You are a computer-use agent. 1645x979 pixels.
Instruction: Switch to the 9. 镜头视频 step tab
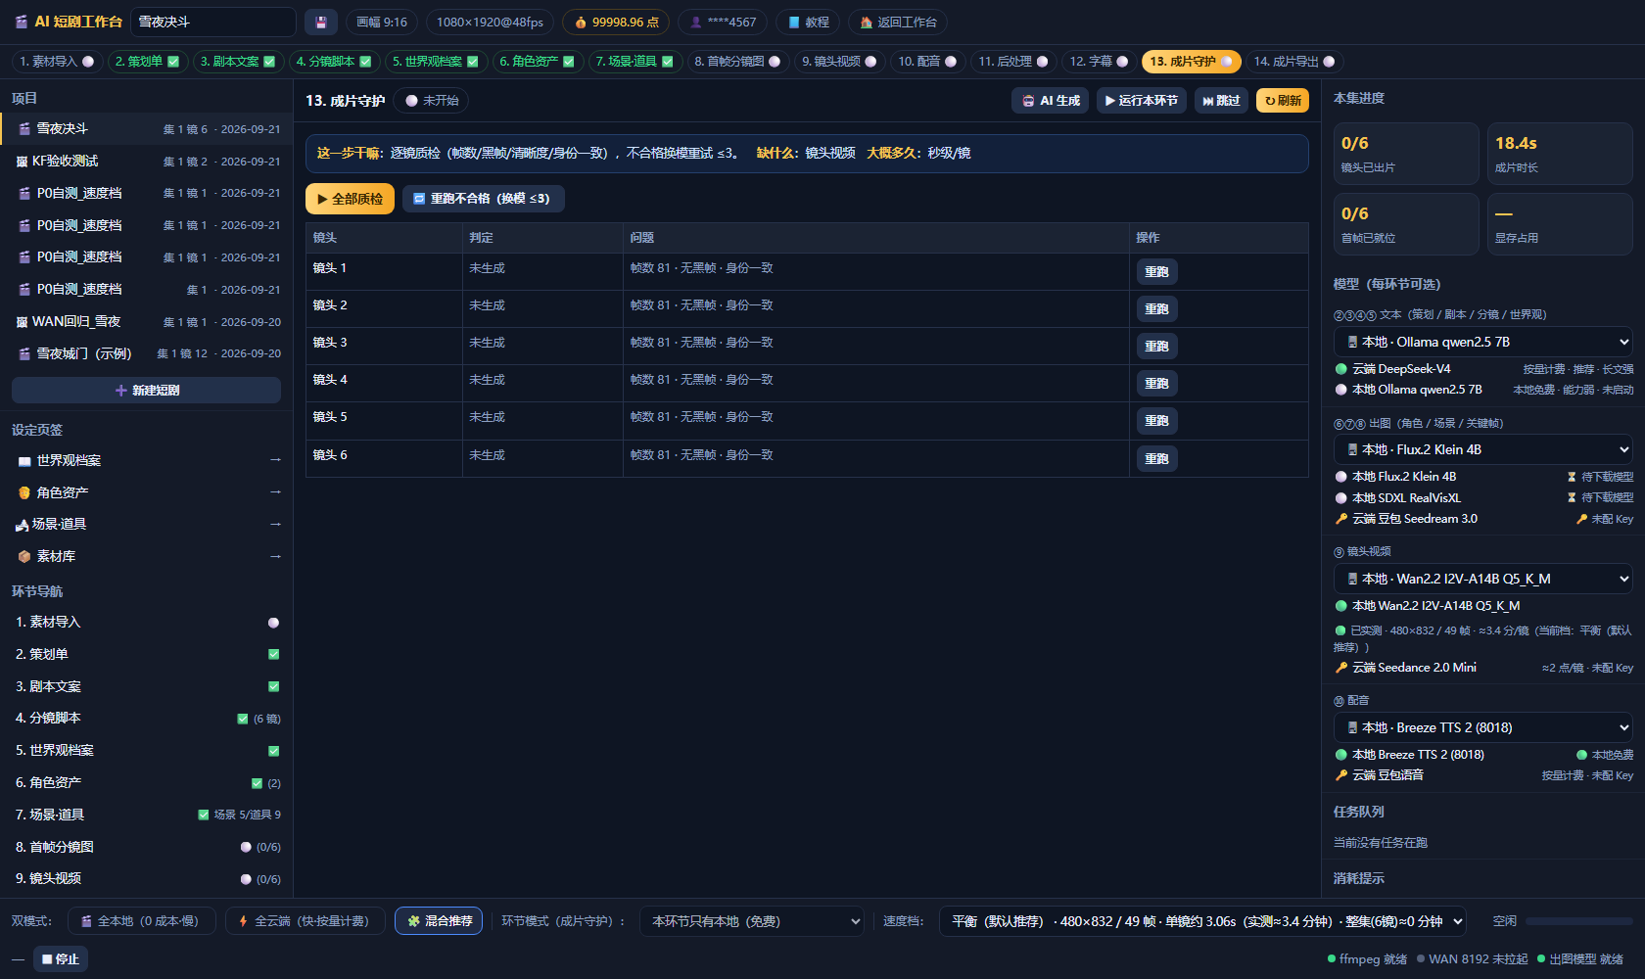839,62
